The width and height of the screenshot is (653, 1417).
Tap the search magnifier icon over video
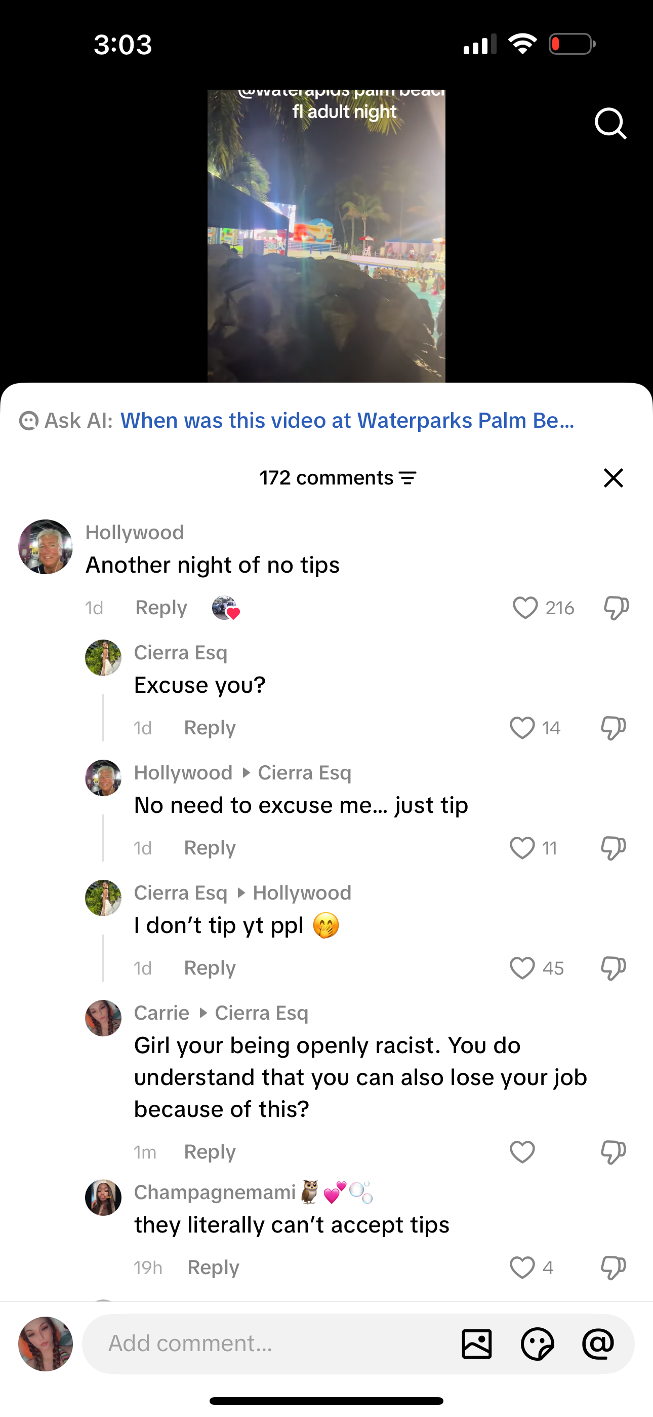[610, 123]
